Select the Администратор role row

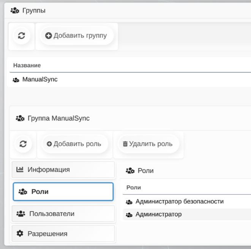pos(159,214)
